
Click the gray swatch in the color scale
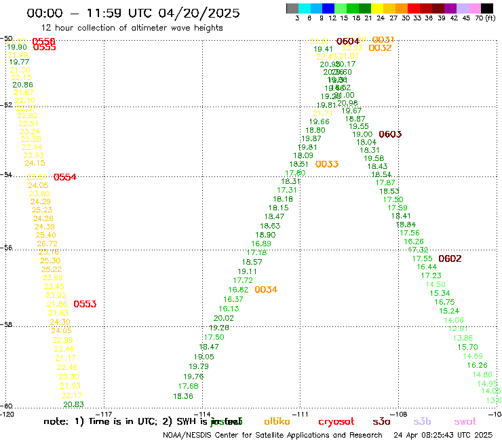tap(292, 8)
